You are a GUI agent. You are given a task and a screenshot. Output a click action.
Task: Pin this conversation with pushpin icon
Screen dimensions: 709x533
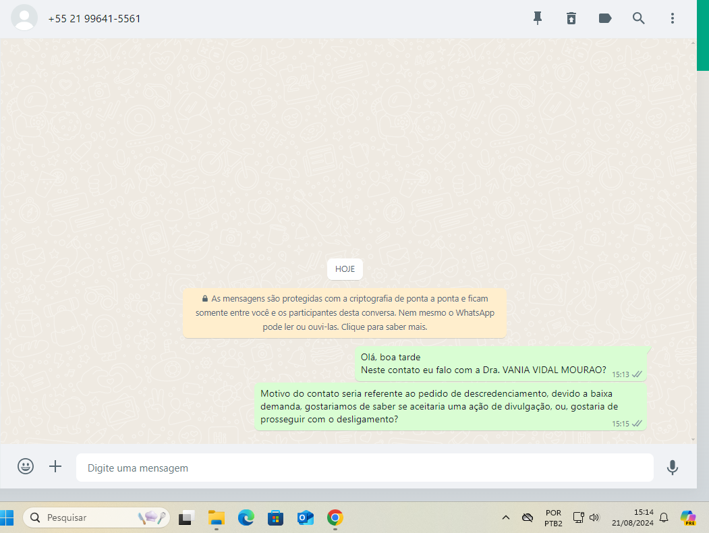537,18
